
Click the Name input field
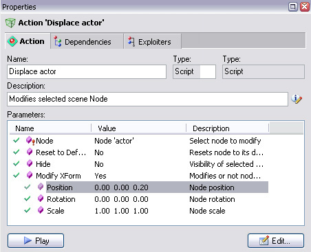click(x=87, y=71)
